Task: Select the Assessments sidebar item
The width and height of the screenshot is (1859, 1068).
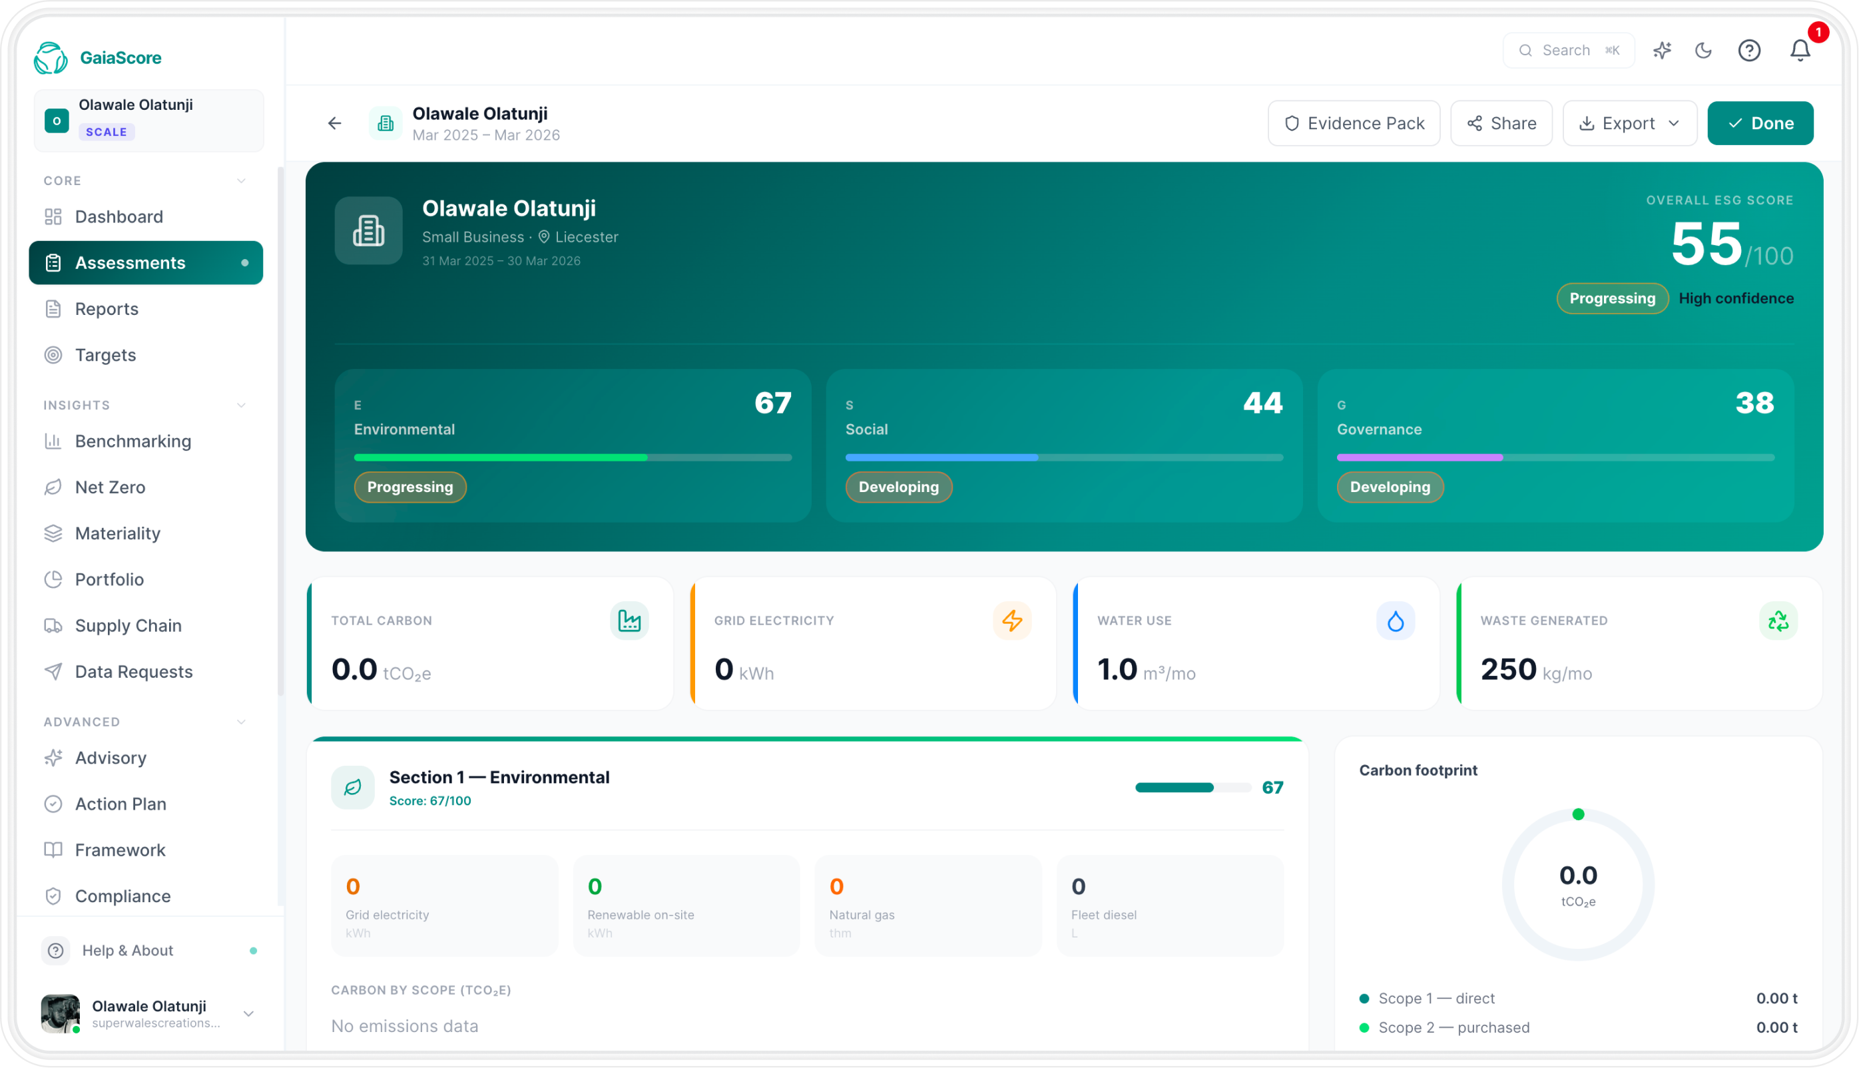Action: [146, 262]
